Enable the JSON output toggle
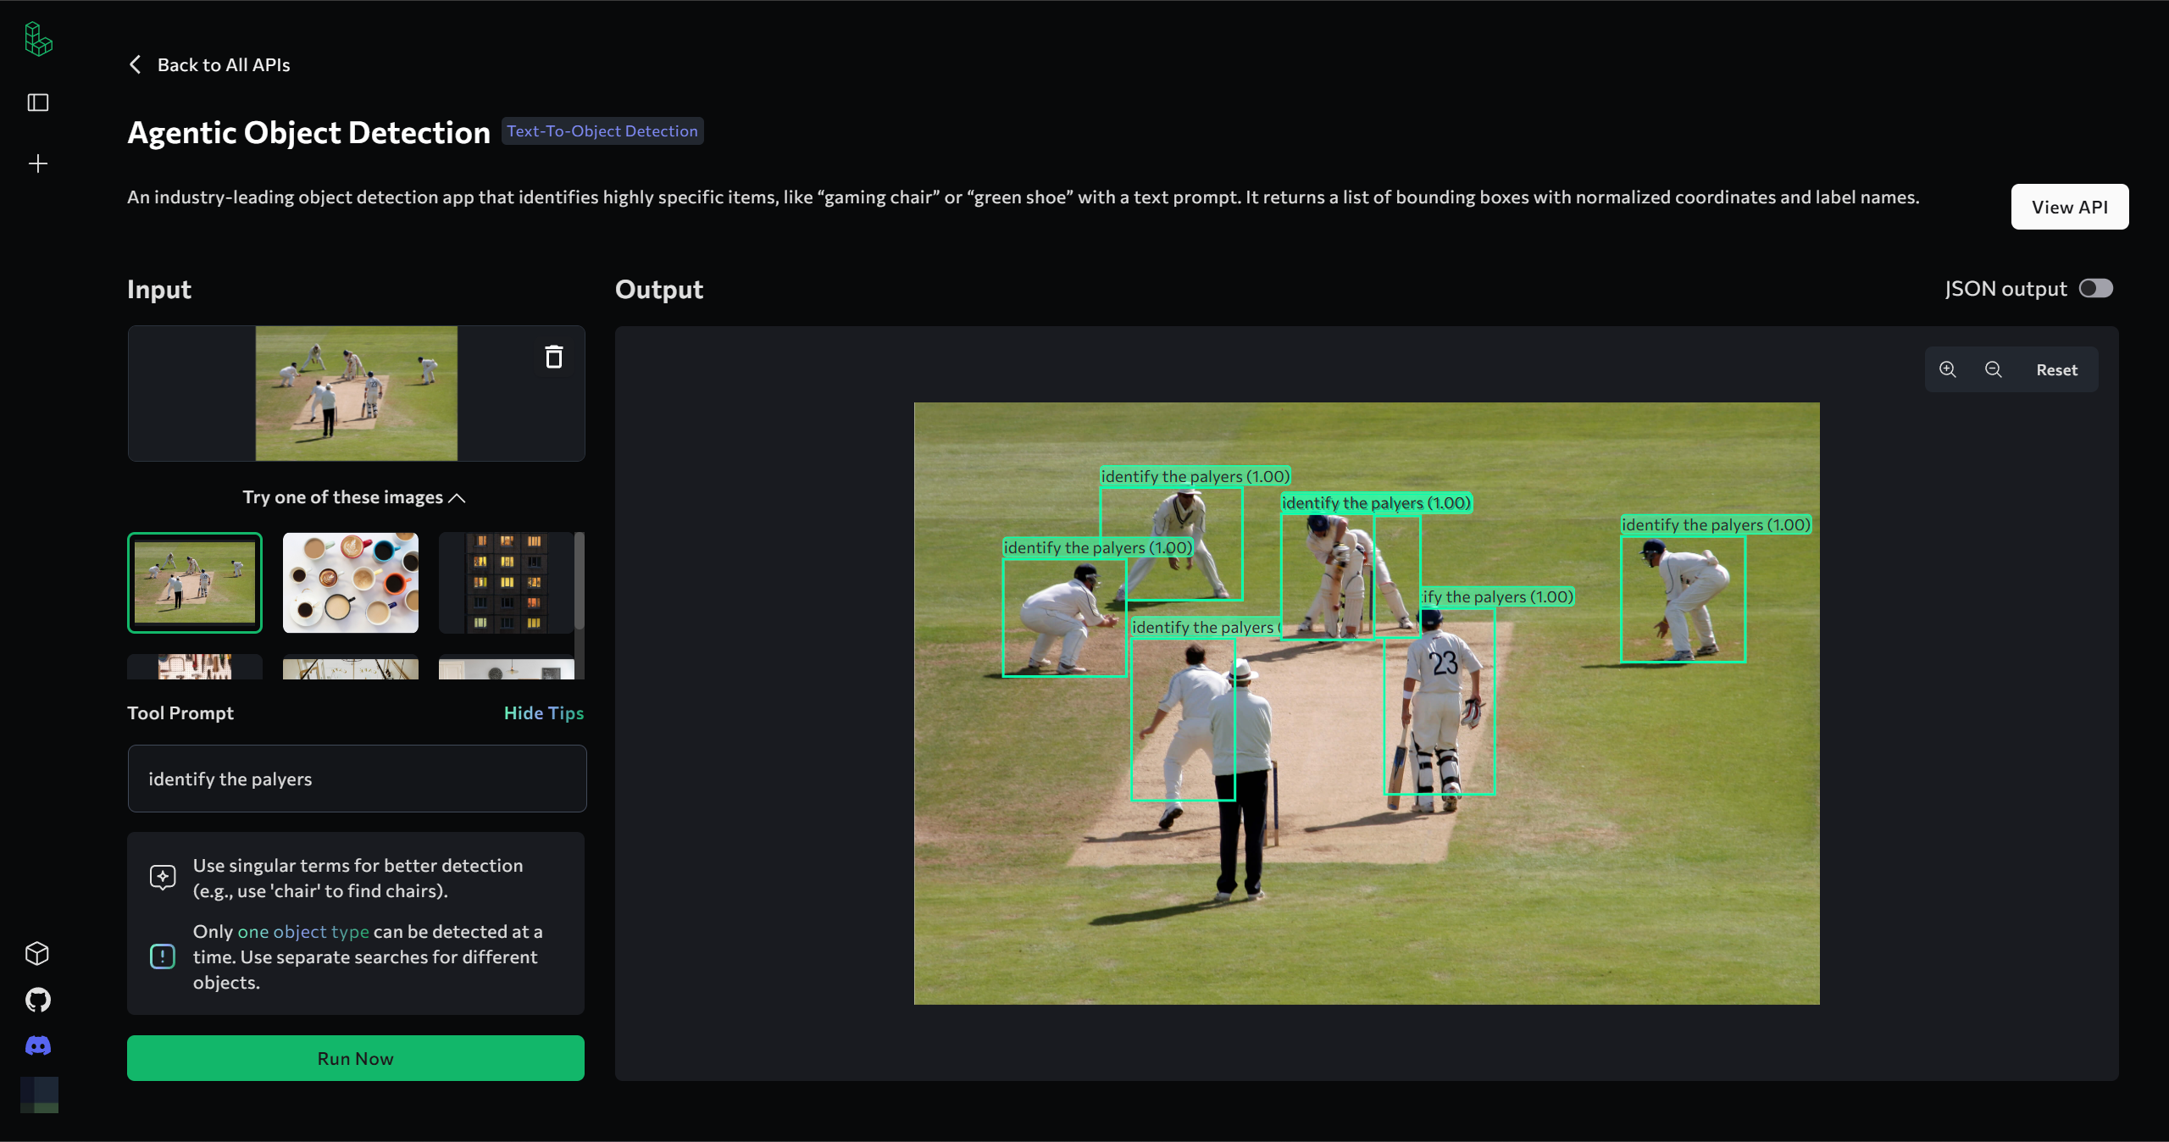 2096,289
